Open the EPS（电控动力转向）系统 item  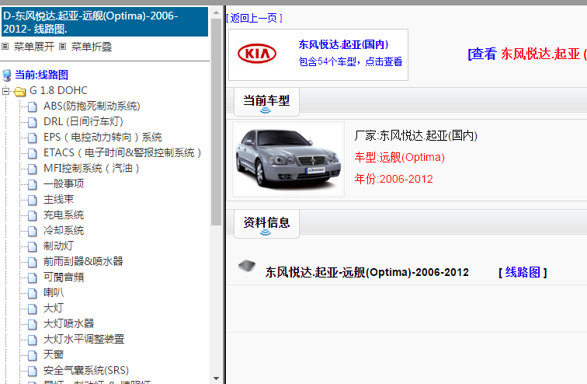[102, 137]
